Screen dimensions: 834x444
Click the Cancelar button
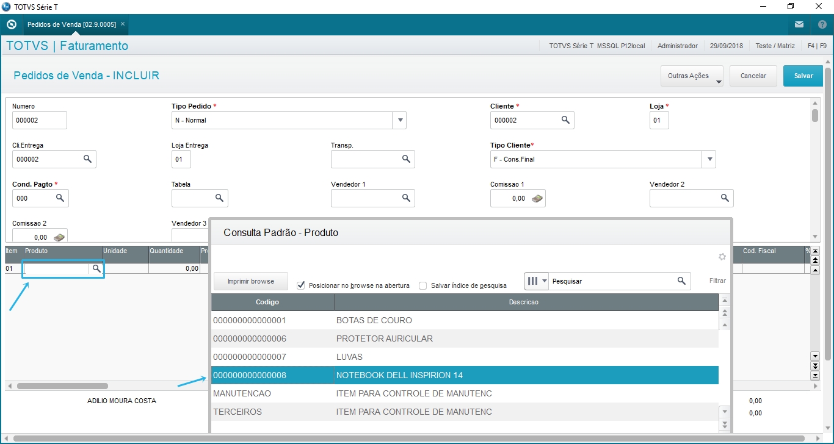point(753,76)
